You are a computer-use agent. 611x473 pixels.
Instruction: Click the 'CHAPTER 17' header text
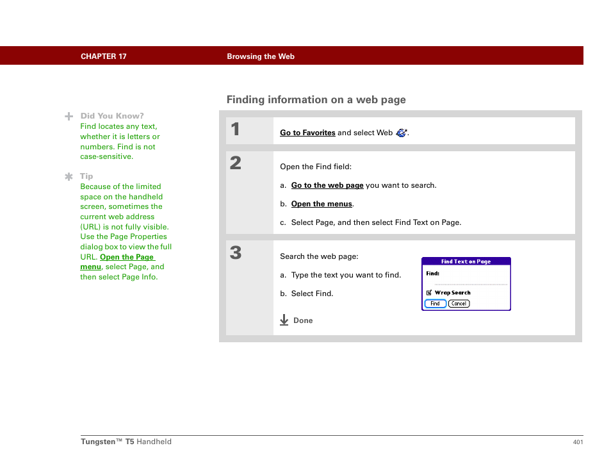pyautogui.click(x=104, y=56)
